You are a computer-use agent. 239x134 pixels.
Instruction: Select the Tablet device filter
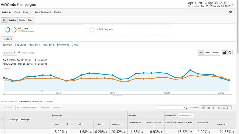[x=30, y=20]
